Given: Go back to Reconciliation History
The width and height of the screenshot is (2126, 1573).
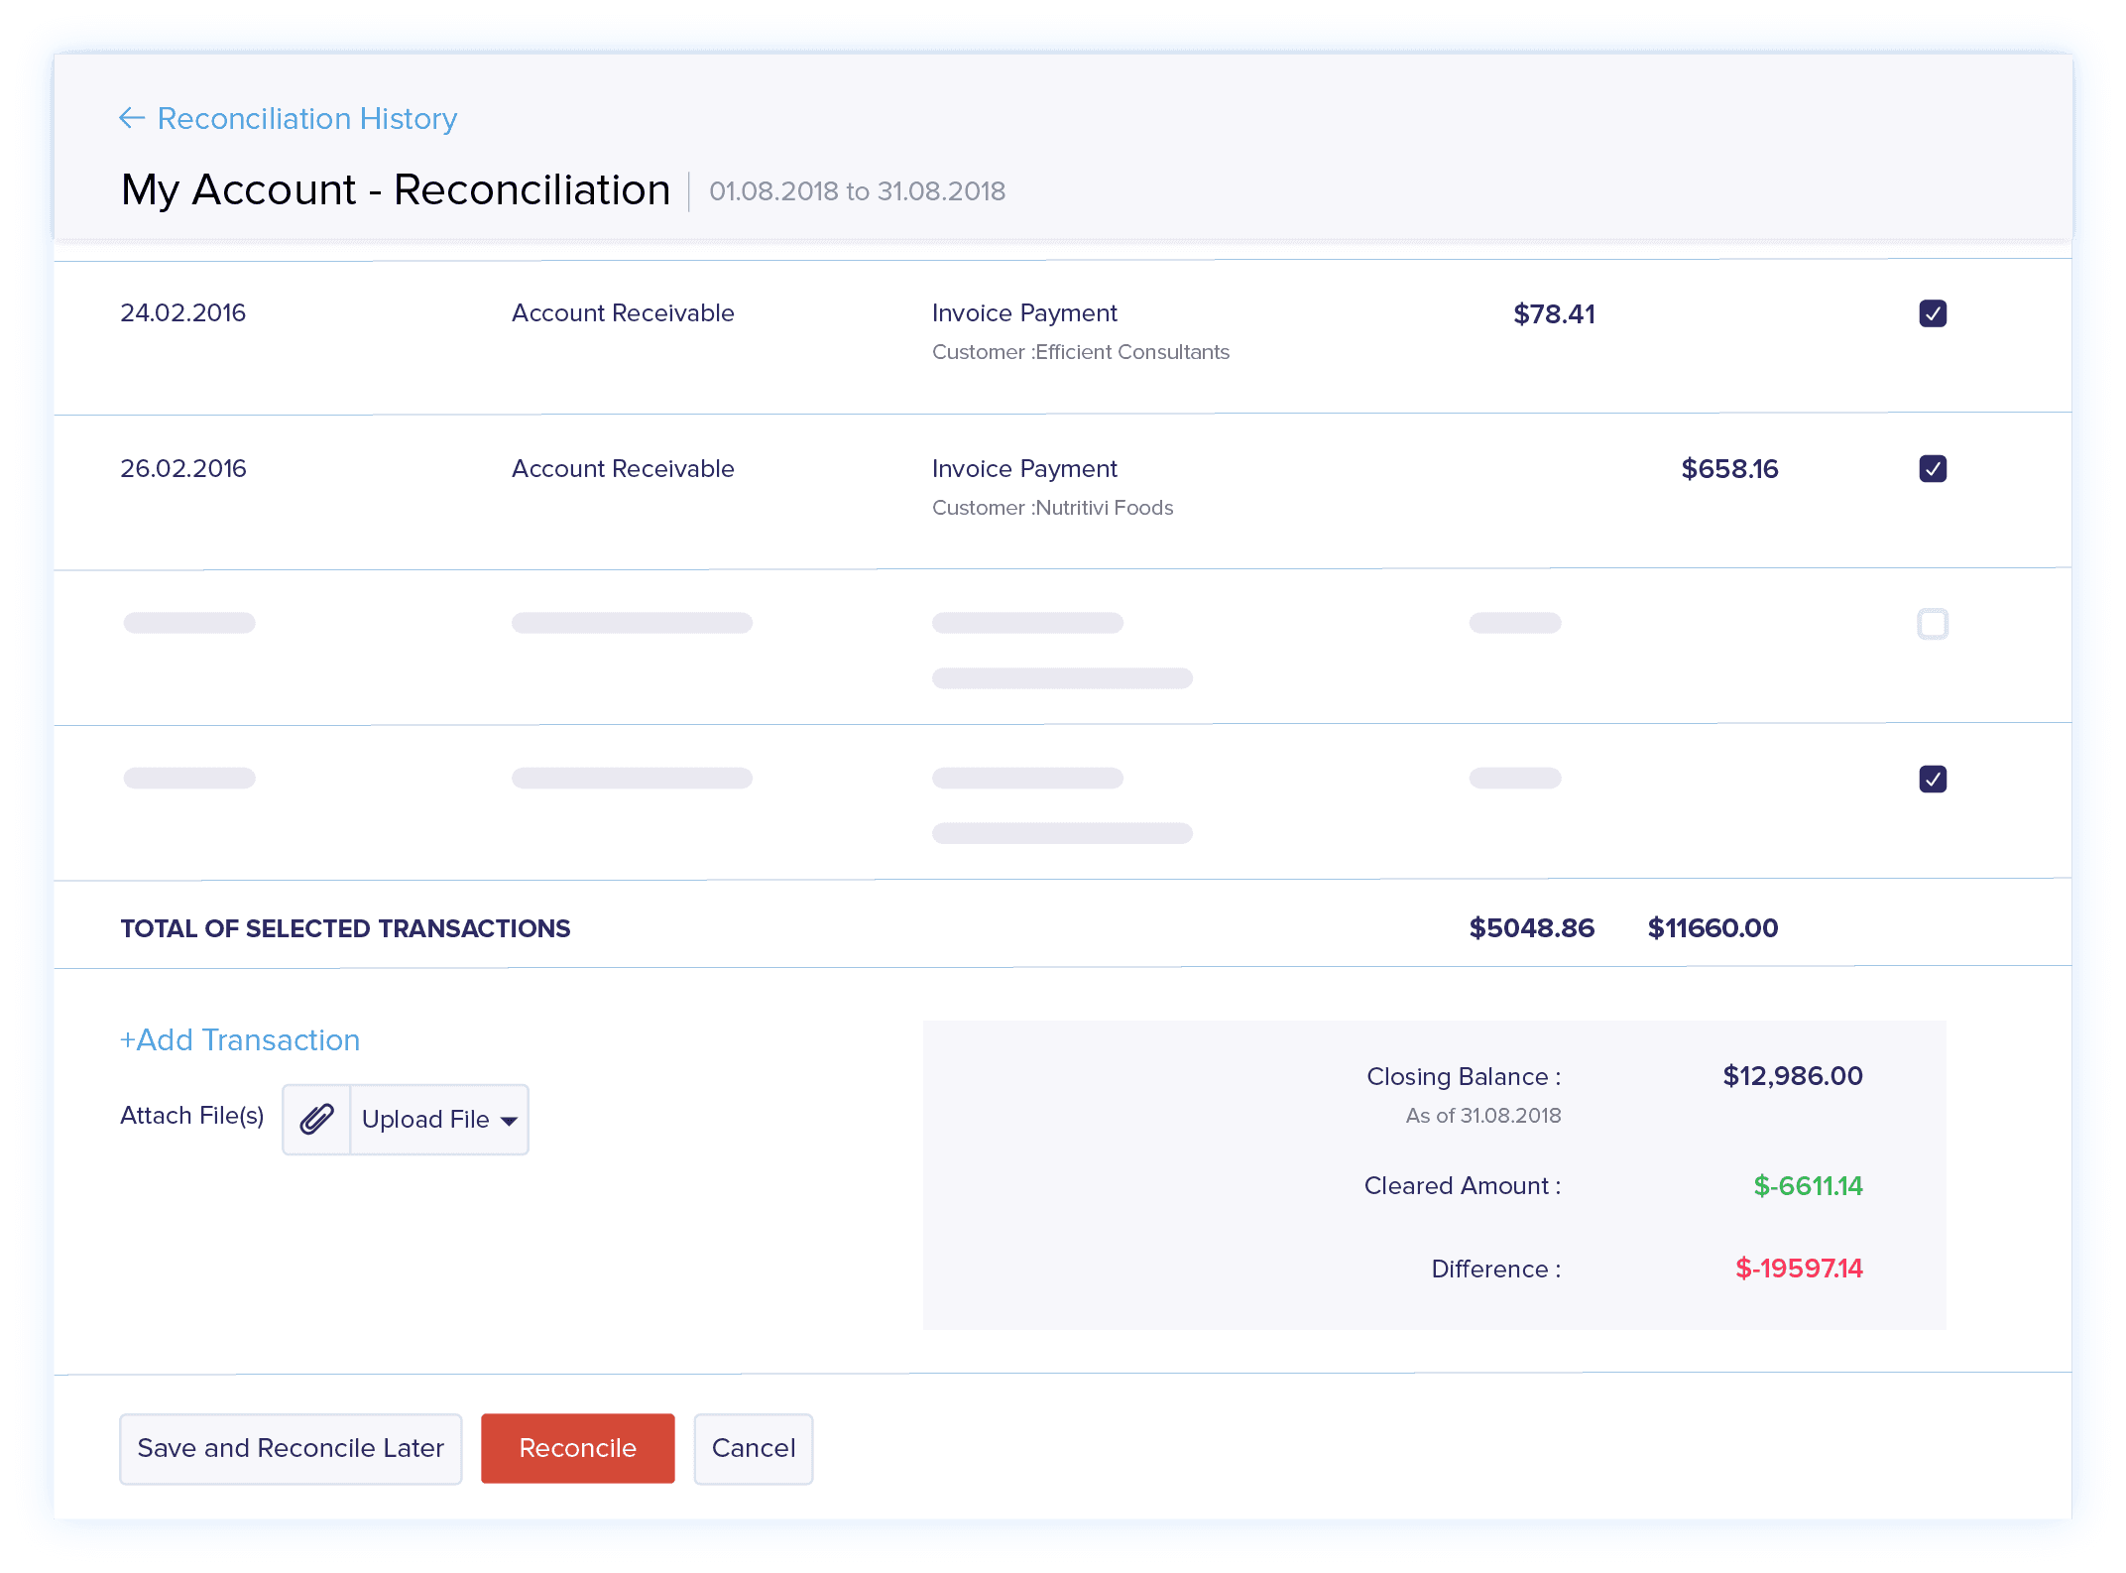Looking at the screenshot, I should 307,118.
